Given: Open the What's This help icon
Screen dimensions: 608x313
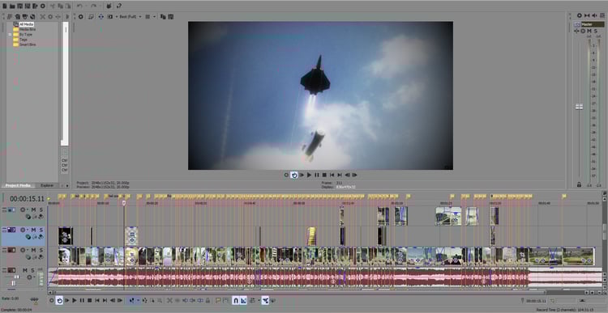Looking at the screenshot, I should coord(119,6).
